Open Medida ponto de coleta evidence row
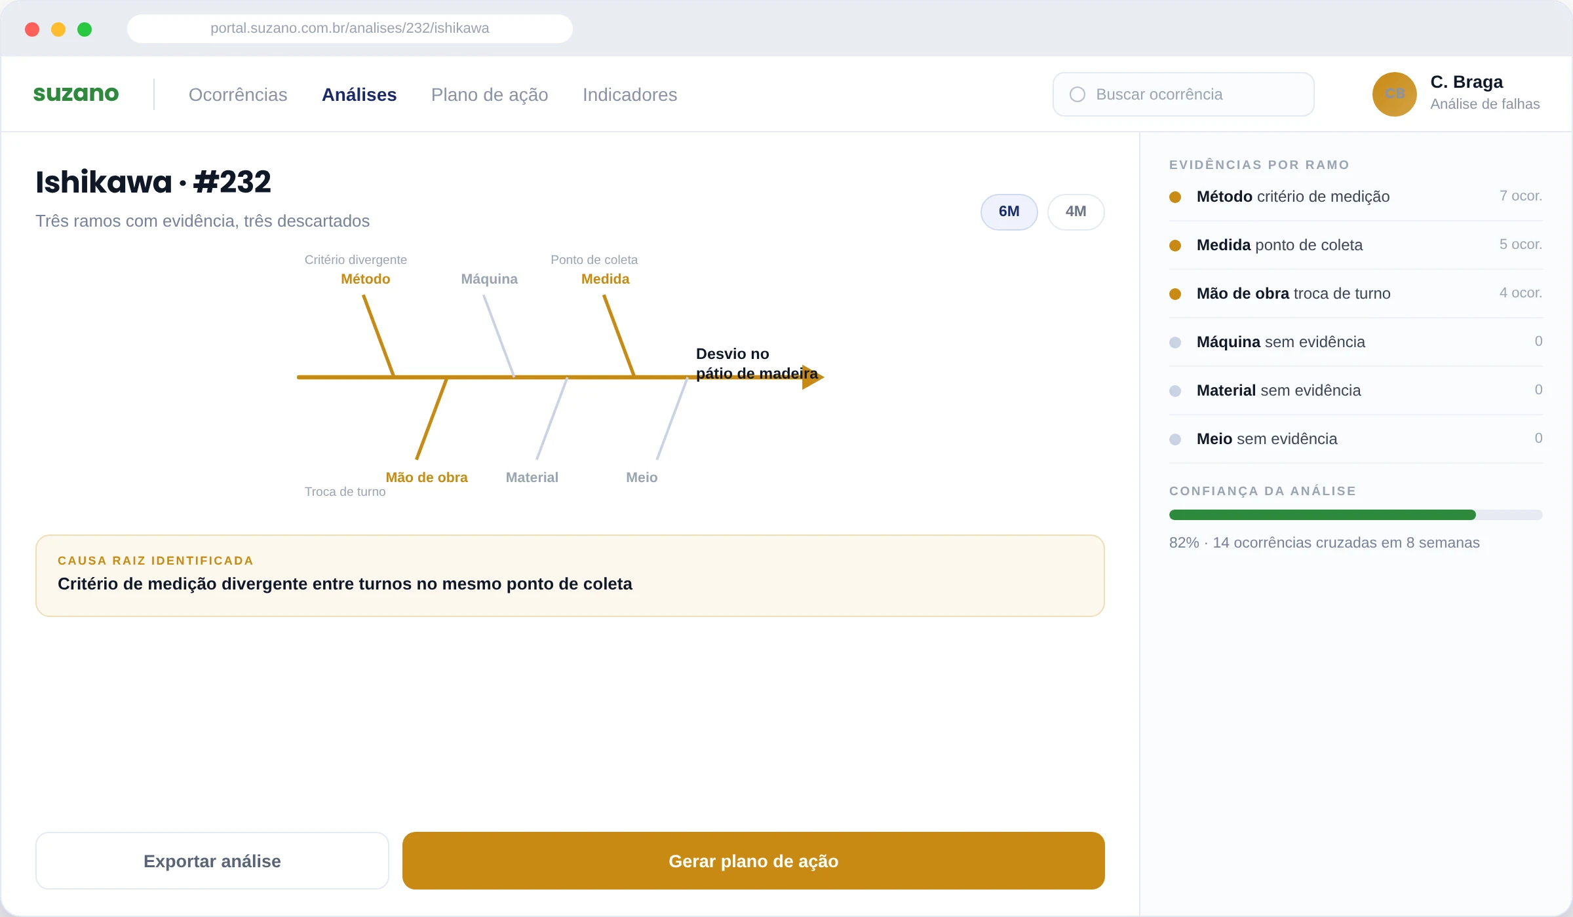 pos(1356,245)
